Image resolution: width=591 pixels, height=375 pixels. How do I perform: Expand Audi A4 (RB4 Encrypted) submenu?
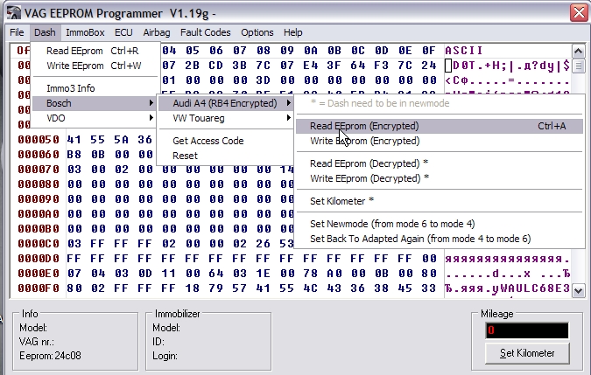point(226,103)
